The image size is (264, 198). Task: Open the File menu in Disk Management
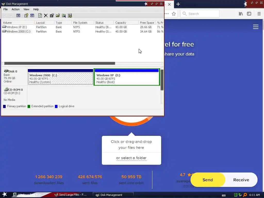click(5, 9)
